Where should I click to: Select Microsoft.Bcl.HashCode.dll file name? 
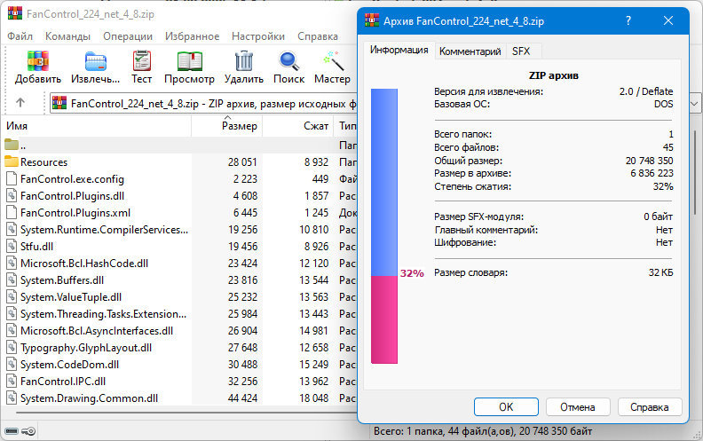pyautogui.click(x=84, y=263)
